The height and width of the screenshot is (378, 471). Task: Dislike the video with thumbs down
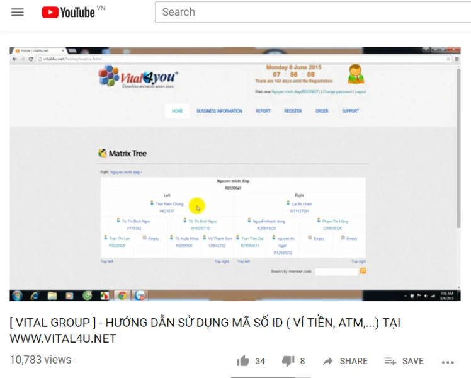click(x=288, y=361)
